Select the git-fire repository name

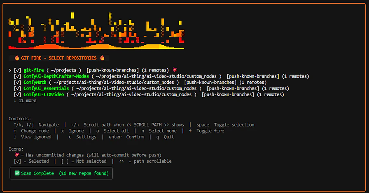click(x=34, y=70)
